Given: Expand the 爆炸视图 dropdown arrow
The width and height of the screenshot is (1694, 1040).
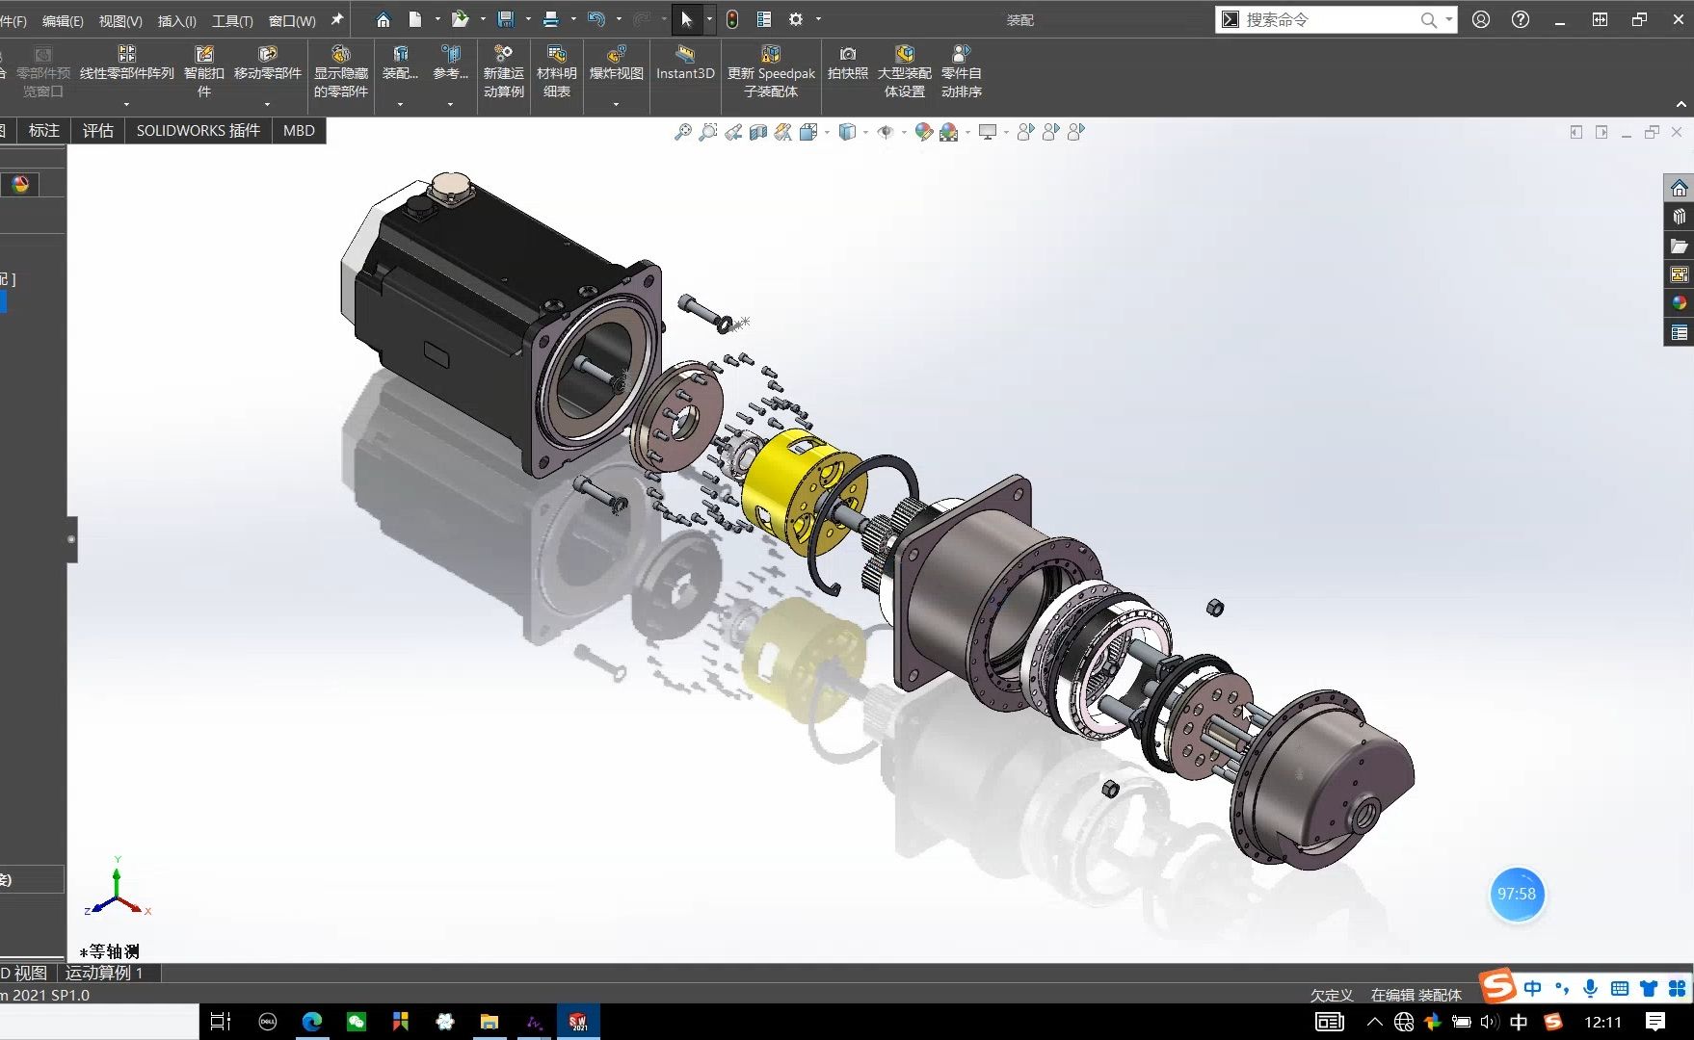Looking at the screenshot, I should tap(617, 104).
